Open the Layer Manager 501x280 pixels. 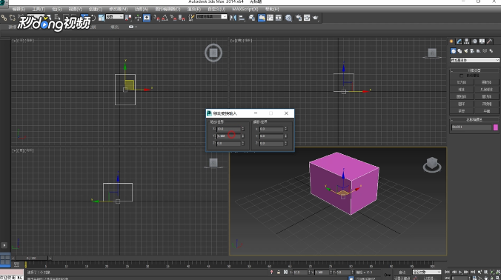[252, 18]
